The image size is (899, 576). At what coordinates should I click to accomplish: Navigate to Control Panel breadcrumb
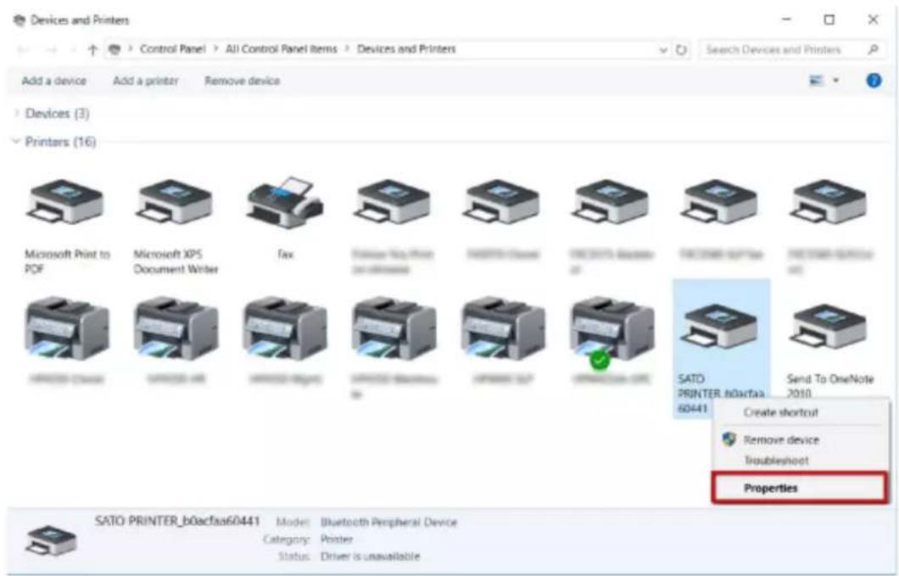(172, 49)
